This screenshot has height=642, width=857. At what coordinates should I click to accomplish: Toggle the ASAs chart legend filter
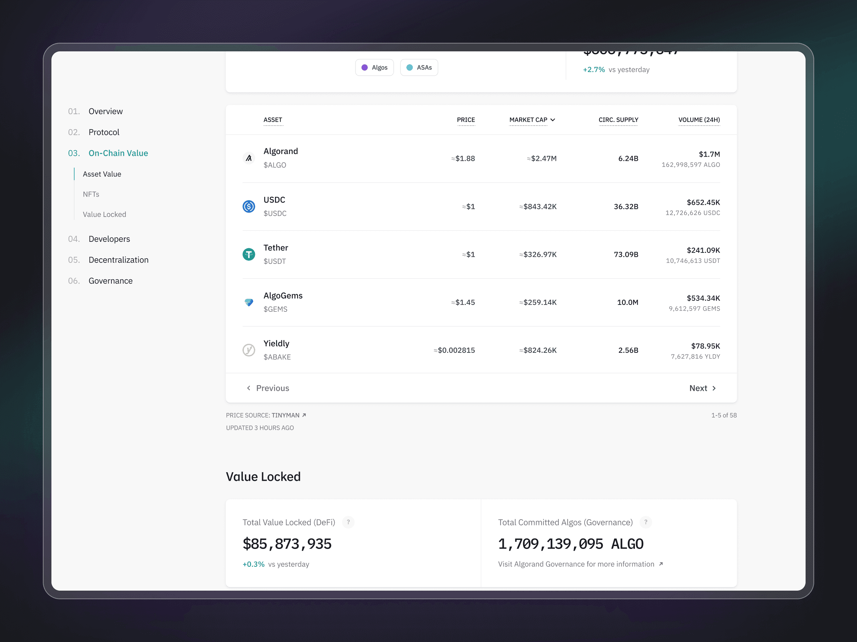[x=419, y=67]
